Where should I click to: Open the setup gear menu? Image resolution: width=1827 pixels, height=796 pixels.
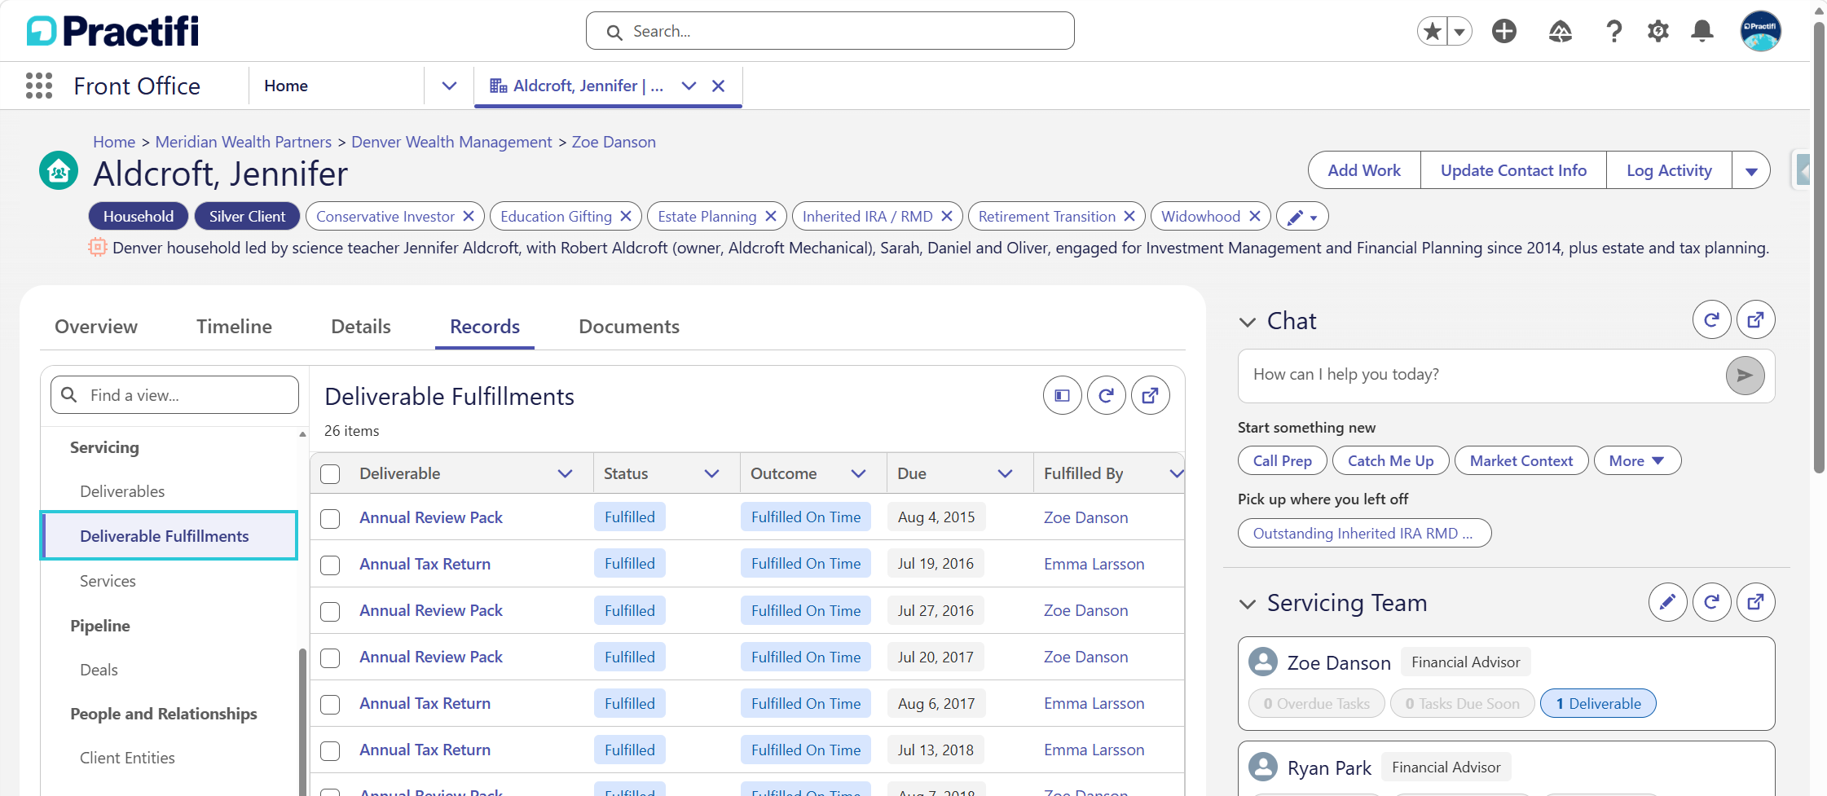pyautogui.click(x=1658, y=32)
